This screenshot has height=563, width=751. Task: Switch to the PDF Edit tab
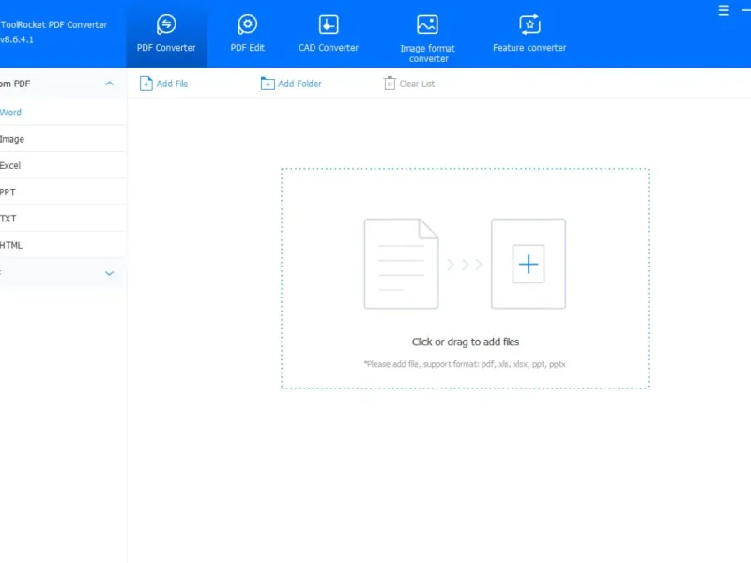click(247, 34)
